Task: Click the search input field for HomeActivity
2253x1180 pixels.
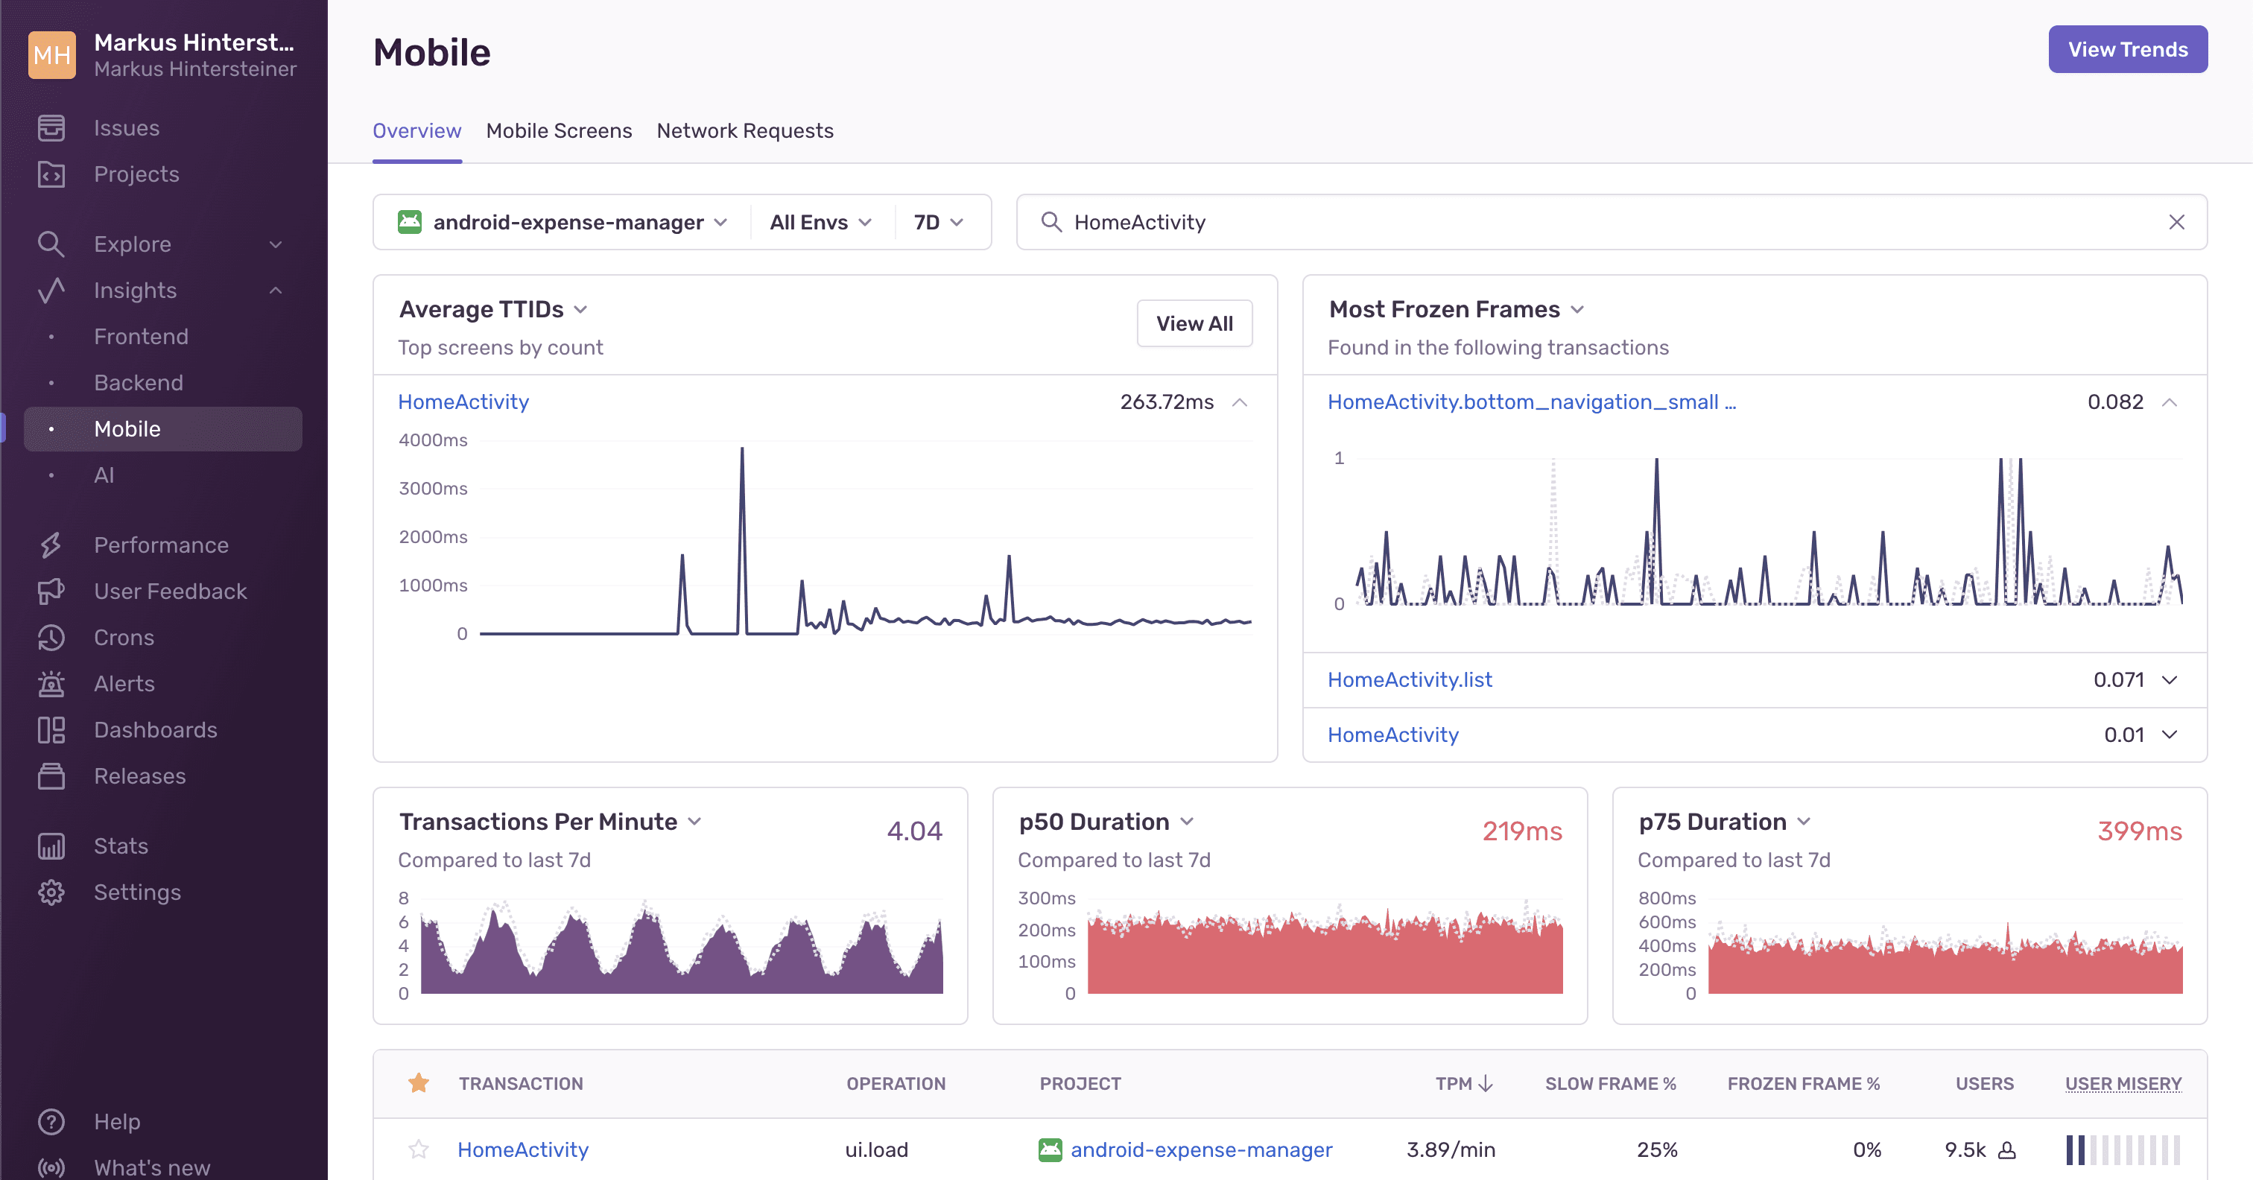Action: coord(1611,222)
